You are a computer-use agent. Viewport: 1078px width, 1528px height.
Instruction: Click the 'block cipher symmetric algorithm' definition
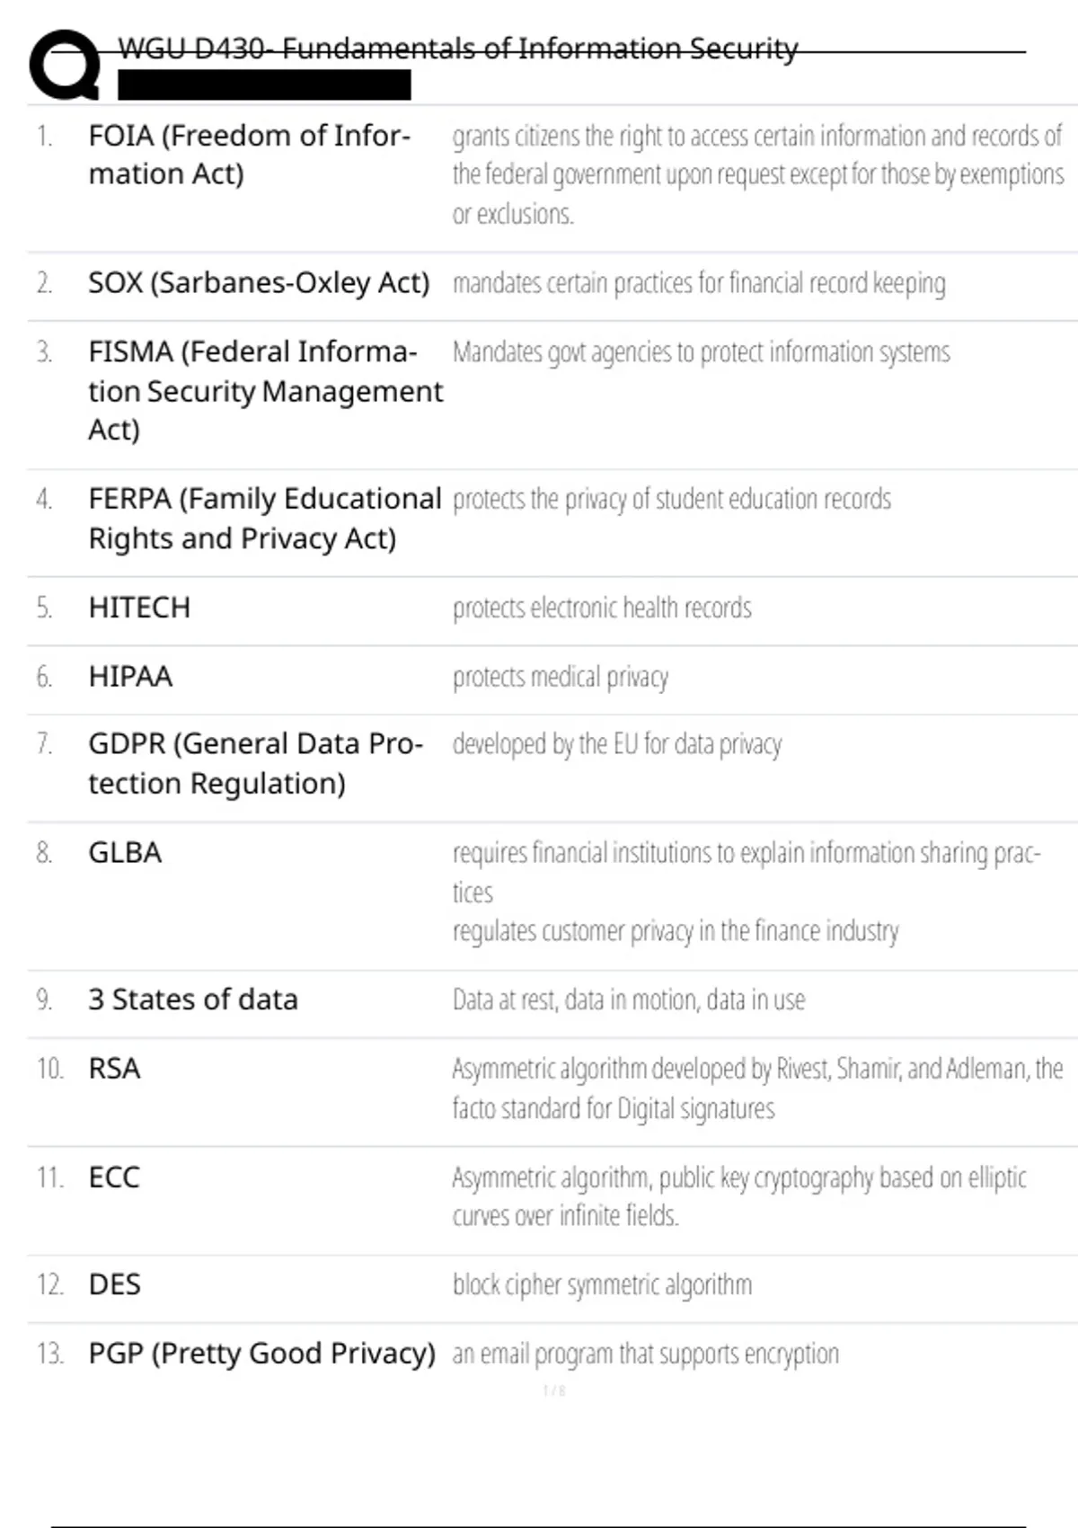pyautogui.click(x=602, y=1285)
